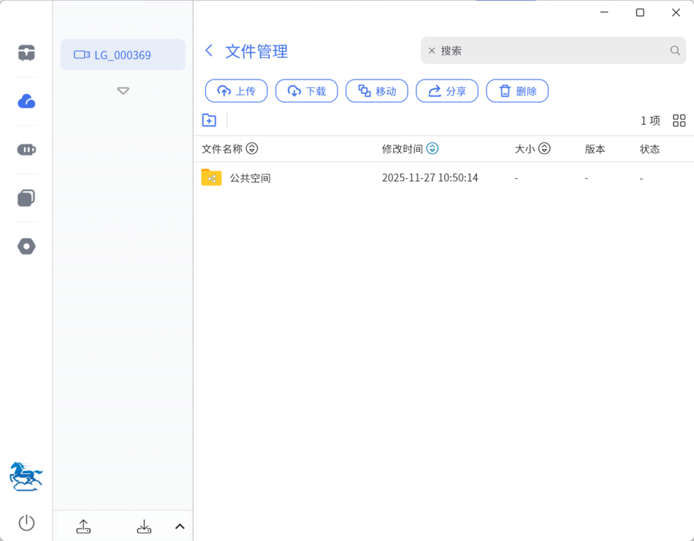Image resolution: width=694 pixels, height=541 pixels.
Task: Open the upload queue icon at bottom
Action: 83,526
